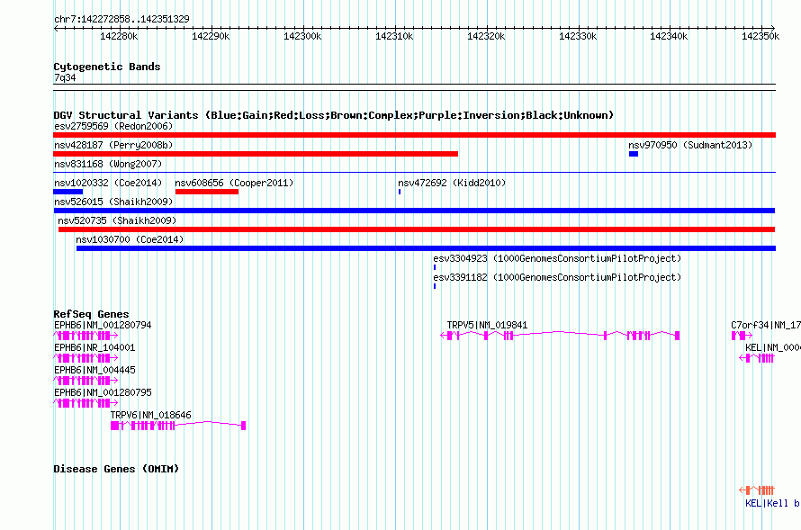Screen dimensions: 801x530
Task: Click the nsv1020332 (Coe2014) label
Action: coord(108,183)
